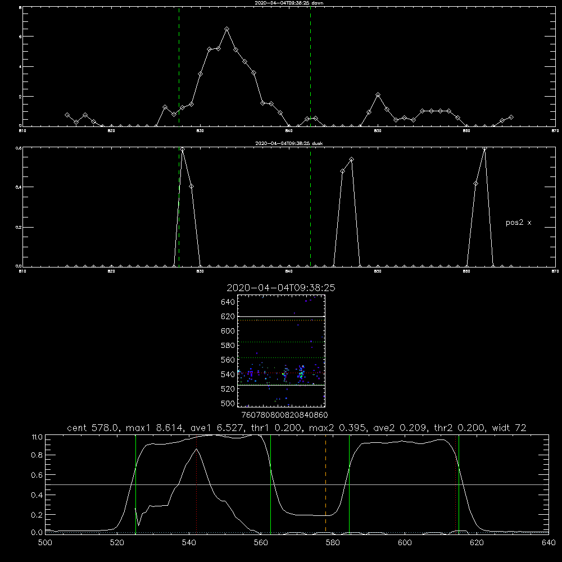Select the secondary peak diamond near 850 in dawn plot
Viewport: 562px width, 562px height.
378,94
